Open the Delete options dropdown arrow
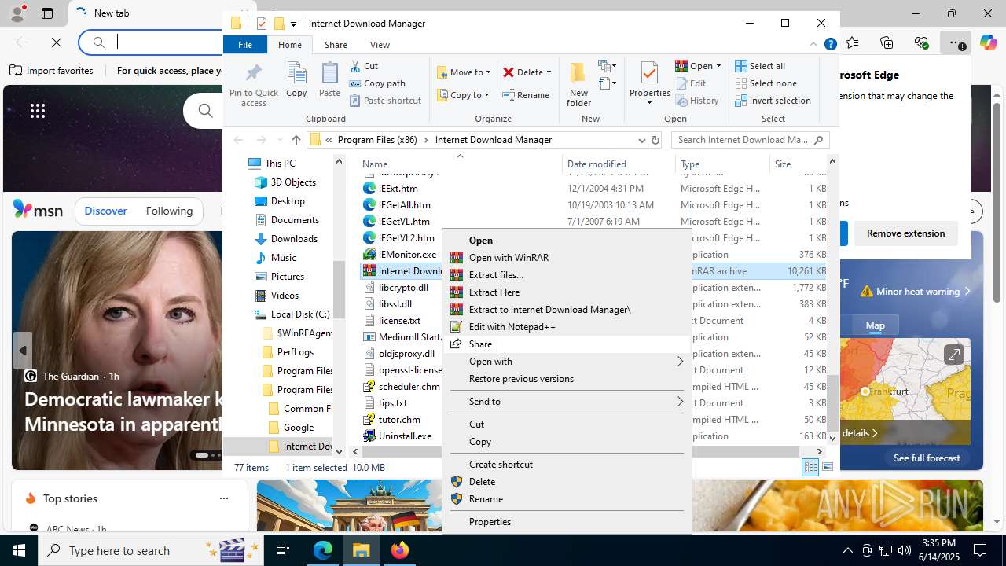Viewport: 1006px width, 566px height. point(549,72)
